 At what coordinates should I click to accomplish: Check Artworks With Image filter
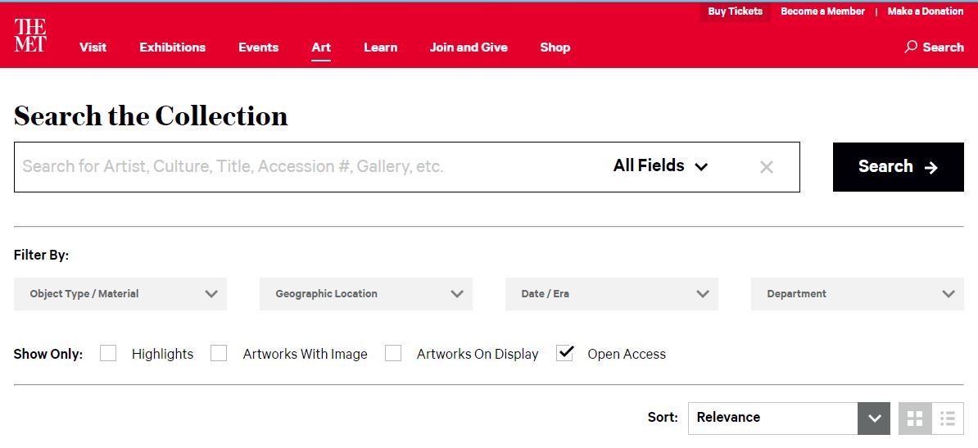click(219, 354)
